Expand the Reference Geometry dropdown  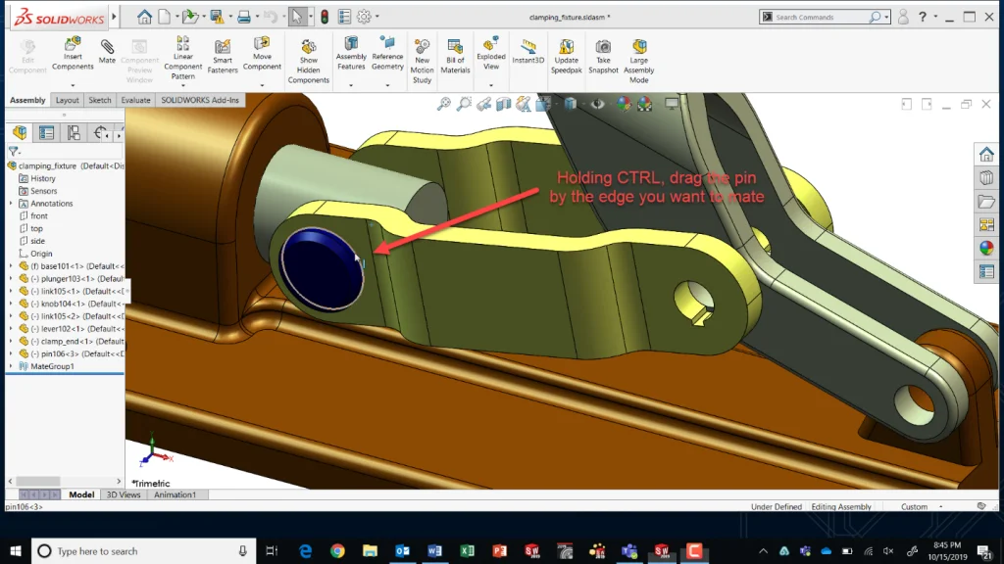(x=388, y=83)
